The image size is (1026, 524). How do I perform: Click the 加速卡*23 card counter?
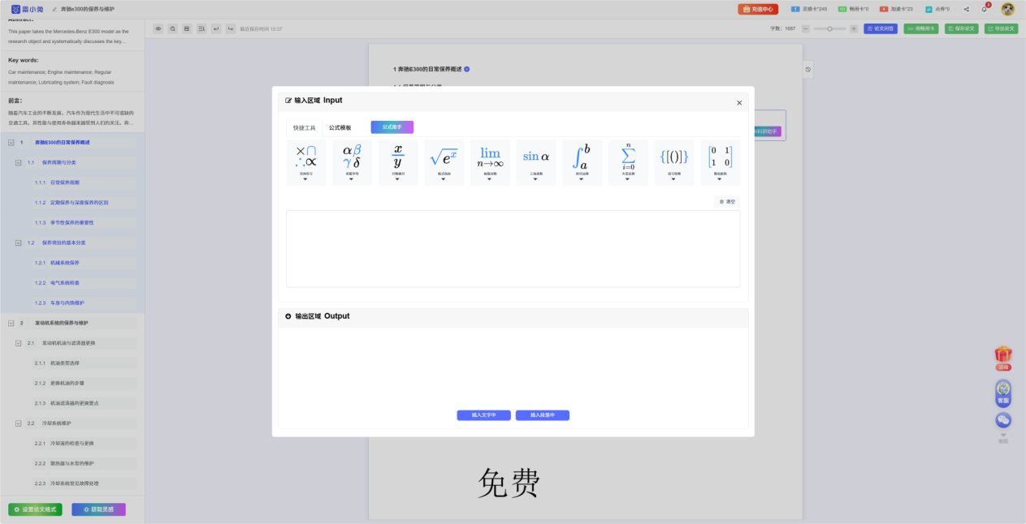pos(897,9)
